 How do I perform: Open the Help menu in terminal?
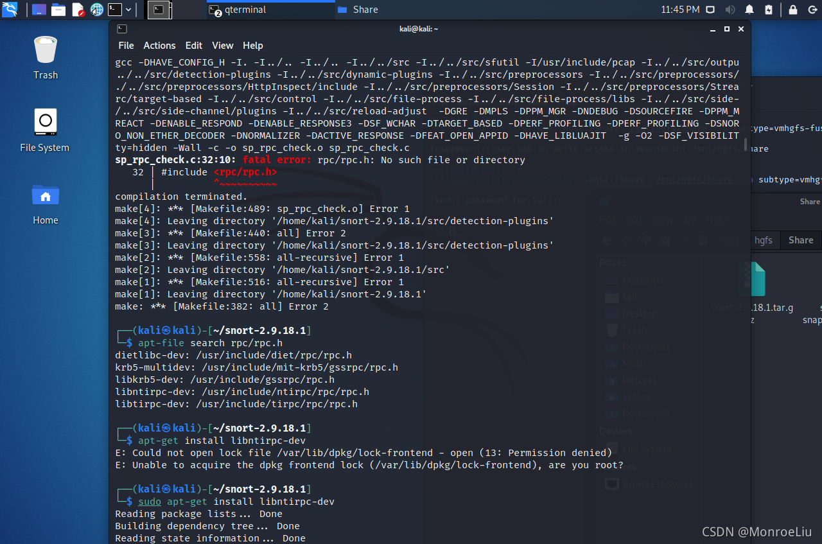(253, 46)
